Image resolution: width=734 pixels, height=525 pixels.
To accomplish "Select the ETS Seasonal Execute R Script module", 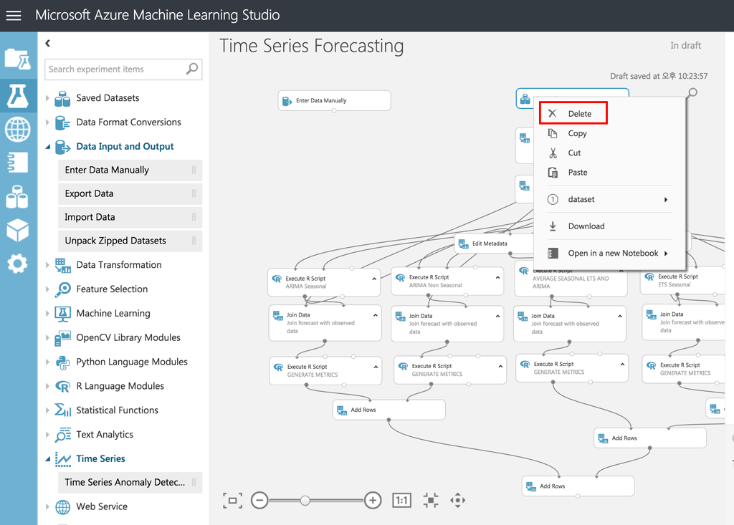I will [683, 281].
